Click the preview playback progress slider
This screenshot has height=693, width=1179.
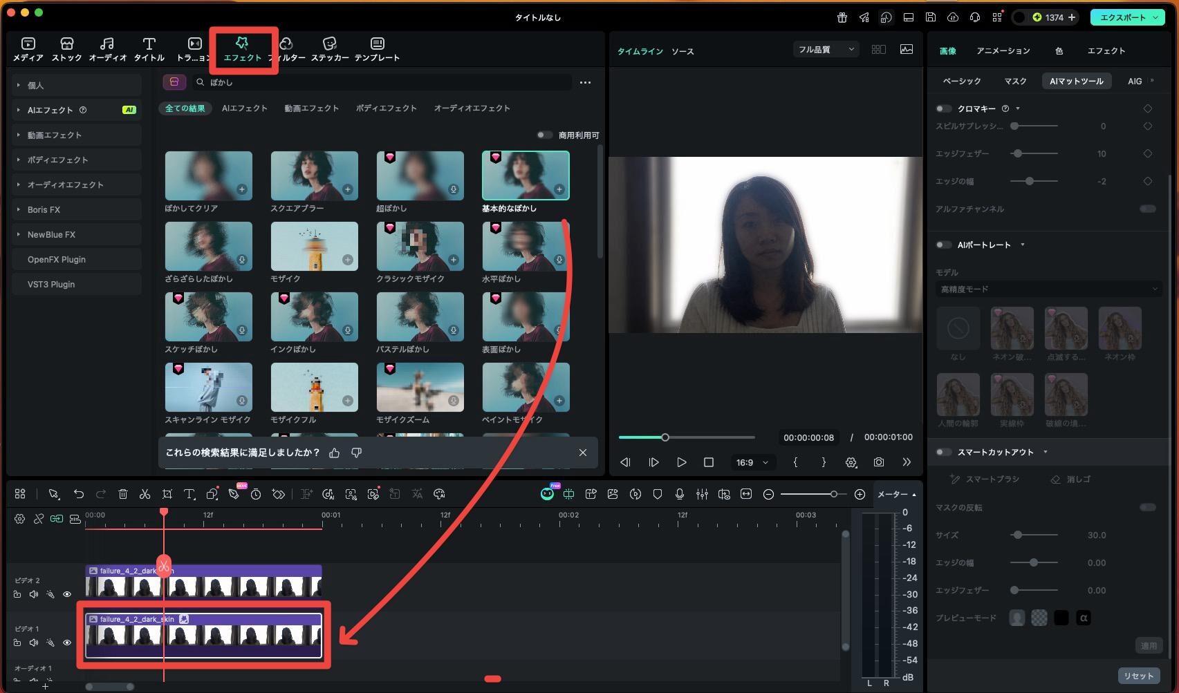click(687, 437)
